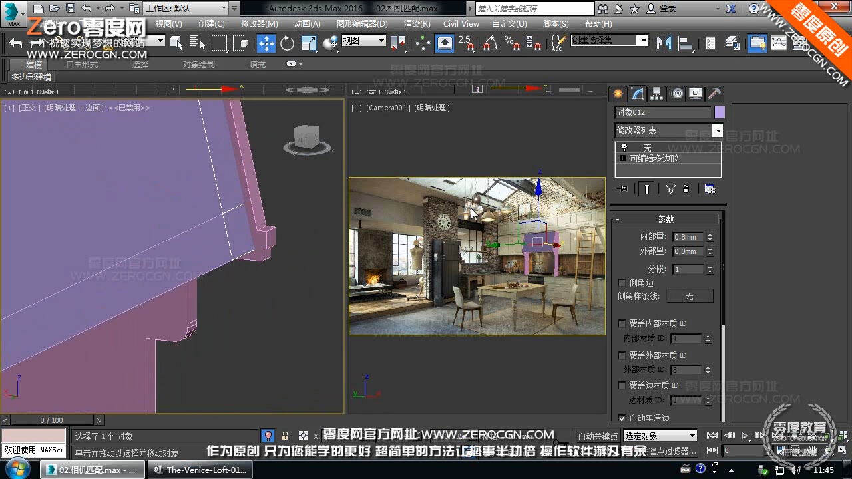Click Select and Manipulate icon
The image size is (852, 479).
423,43
